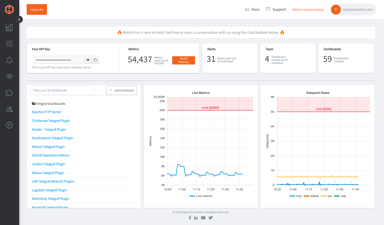This screenshot has width=384, height=225.
Task: Open the Logstash Telegraf Plugin dashboard
Action: pos(49,190)
